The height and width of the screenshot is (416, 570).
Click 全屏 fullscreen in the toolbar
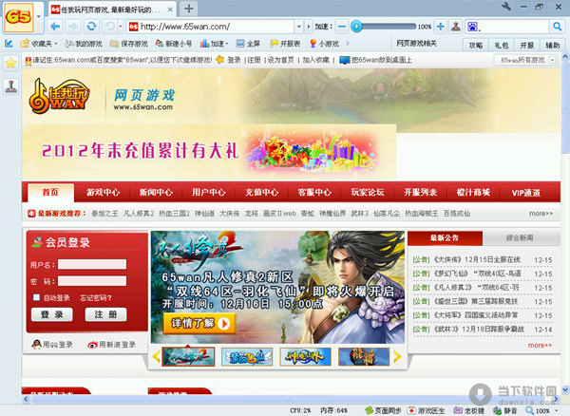point(248,44)
